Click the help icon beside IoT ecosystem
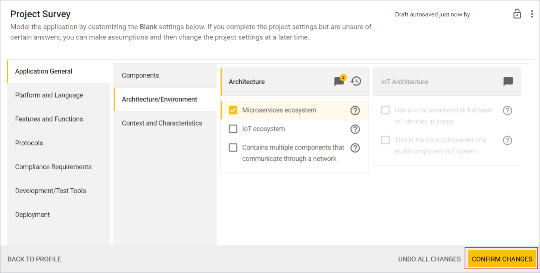540x273 pixels. coord(355,129)
